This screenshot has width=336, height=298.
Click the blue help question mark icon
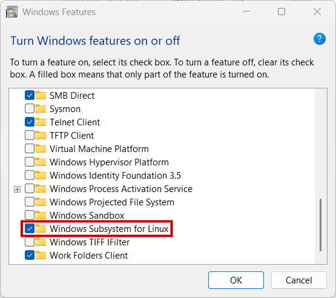tap(320, 39)
